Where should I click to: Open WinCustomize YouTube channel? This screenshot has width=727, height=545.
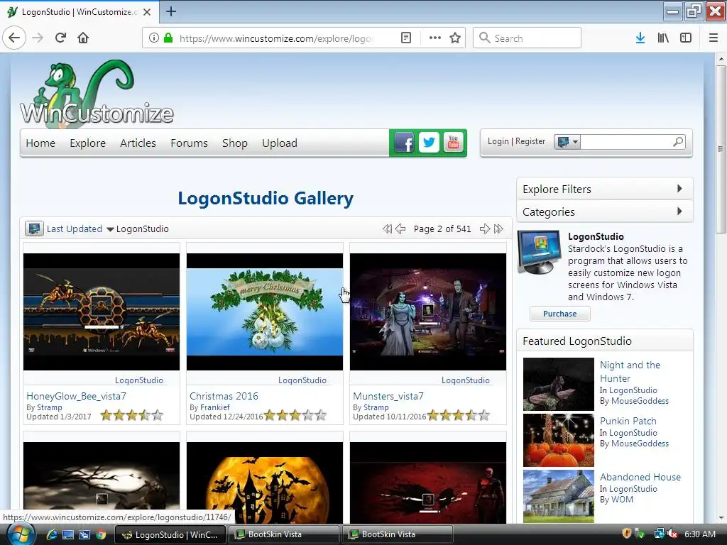point(453,143)
